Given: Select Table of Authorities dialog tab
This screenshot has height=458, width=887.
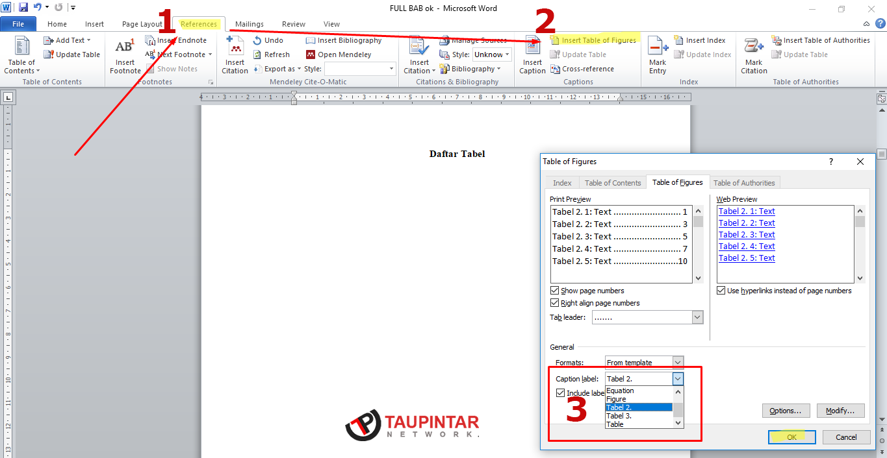Looking at the screenshot, I should coord(744,183).
